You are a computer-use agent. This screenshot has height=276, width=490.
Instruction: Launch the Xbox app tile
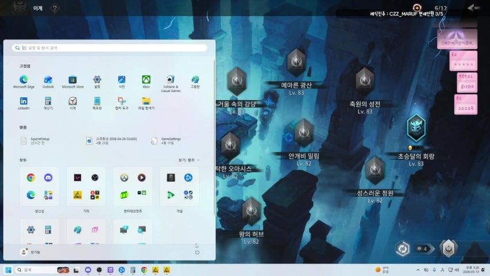pyautogui.click(x=146, y=82)
